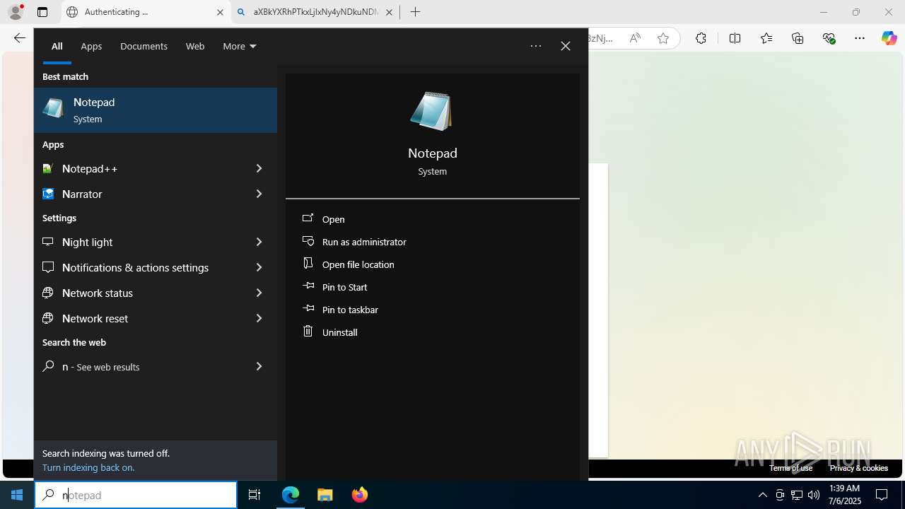Open Firefox from the taskbar

(359, 495)
